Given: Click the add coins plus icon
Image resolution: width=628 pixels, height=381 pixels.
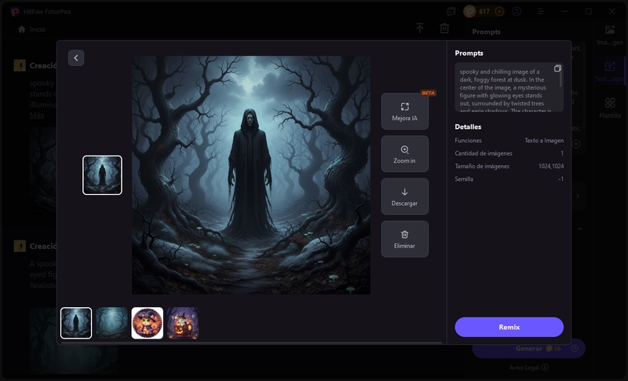Looking at the screenshot, I should coord(499,12).
